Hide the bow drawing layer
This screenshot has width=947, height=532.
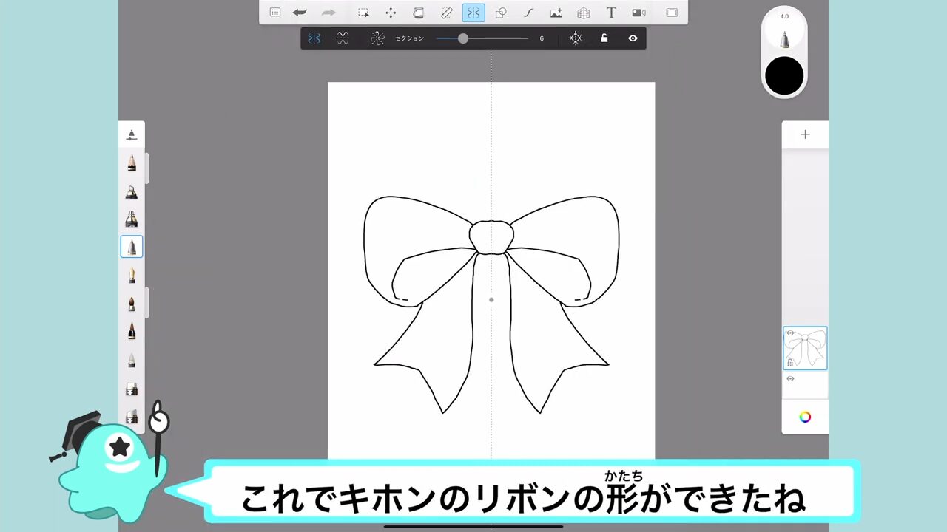click(x=790, y=333)
